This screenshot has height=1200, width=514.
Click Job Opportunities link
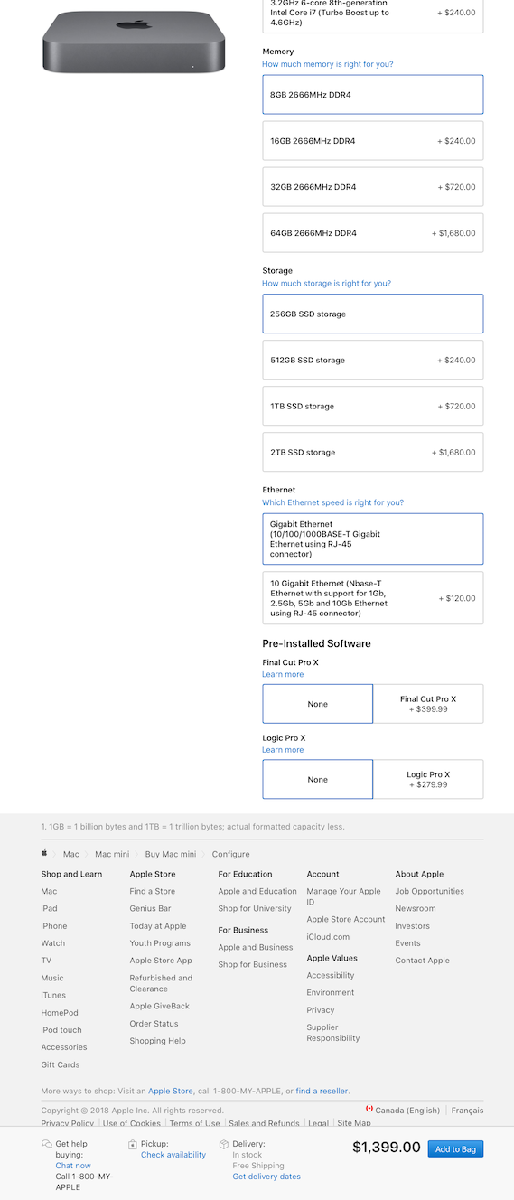[x=430, y=891]
